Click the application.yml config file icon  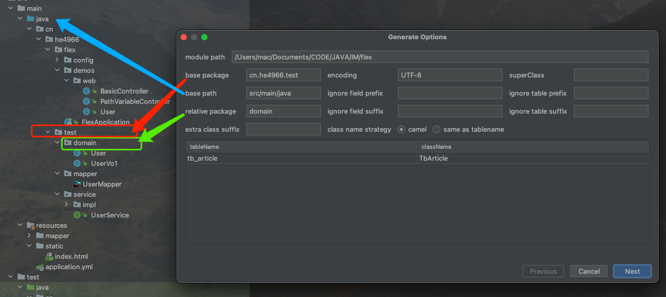(40, 267)
